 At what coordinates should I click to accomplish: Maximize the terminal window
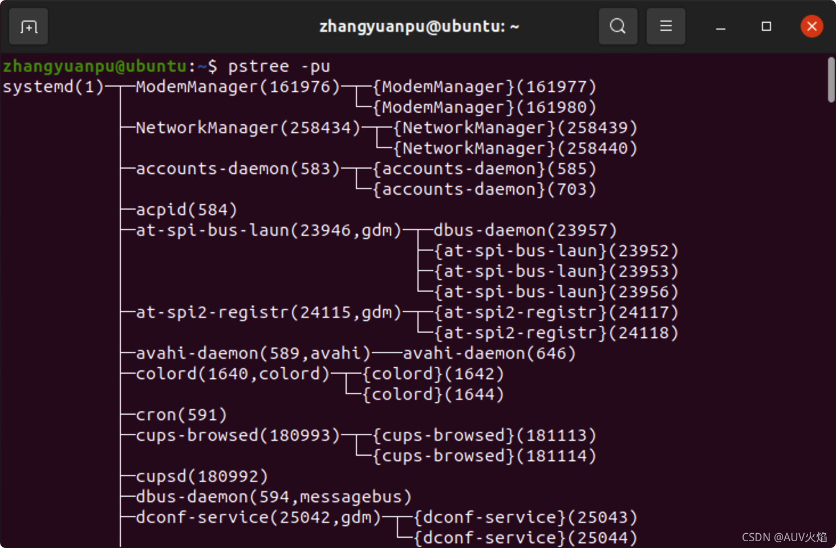click(766, 26)
